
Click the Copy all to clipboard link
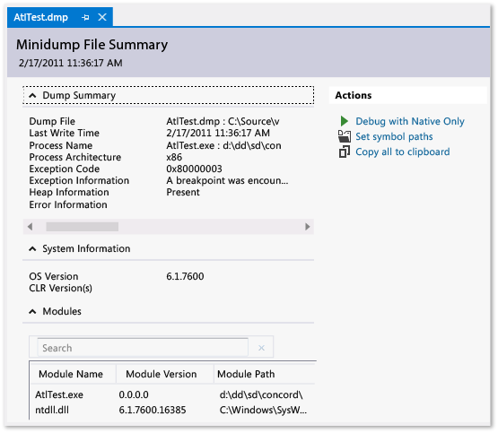tap(402, 152)
